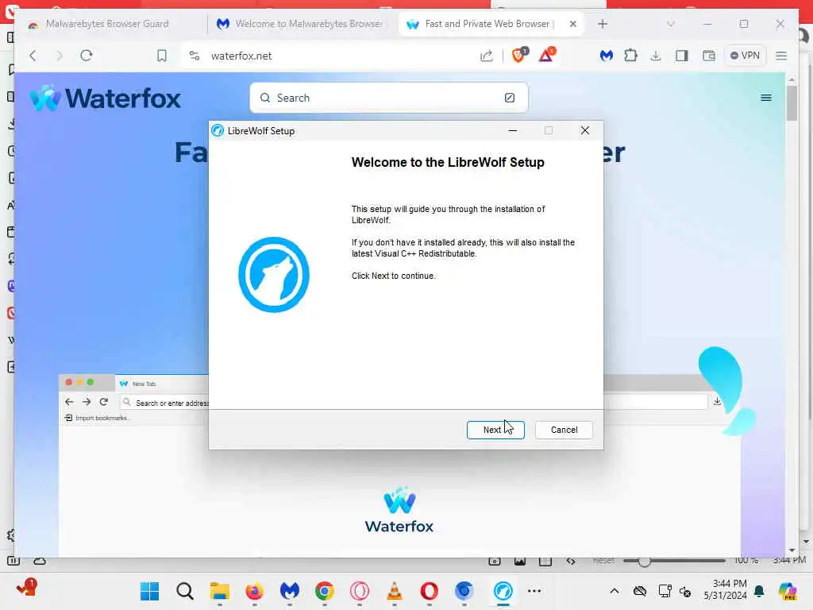Open Copilot icon in taskbar corner

click(x=788, y=591)
